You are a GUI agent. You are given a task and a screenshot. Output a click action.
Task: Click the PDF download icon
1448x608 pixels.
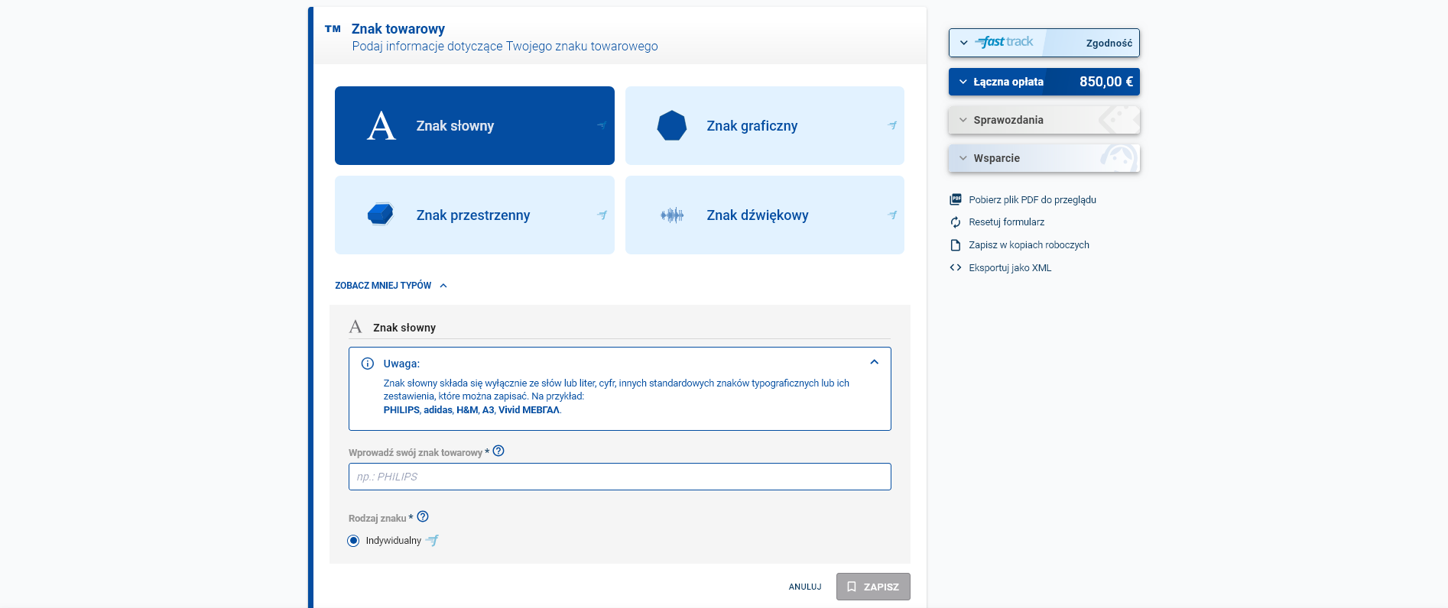tap(956, 199)
